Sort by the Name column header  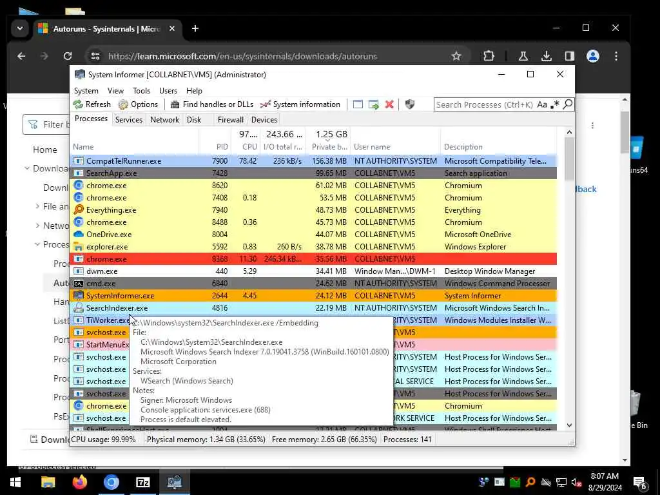[134, 147]
